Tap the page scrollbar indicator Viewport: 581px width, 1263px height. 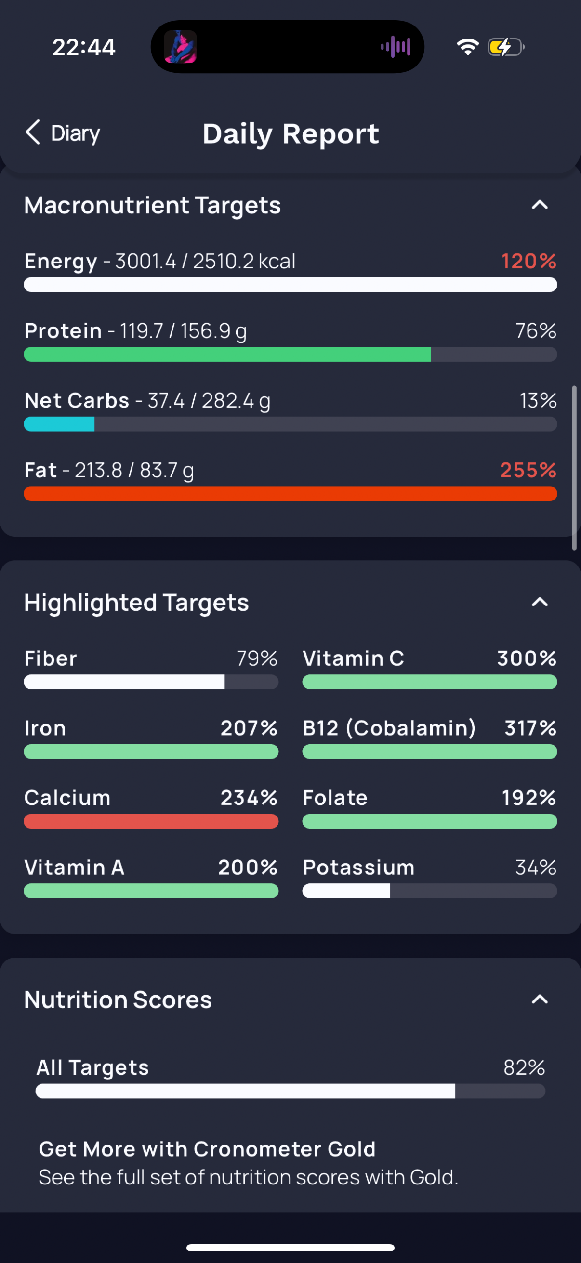coord(574,468)
